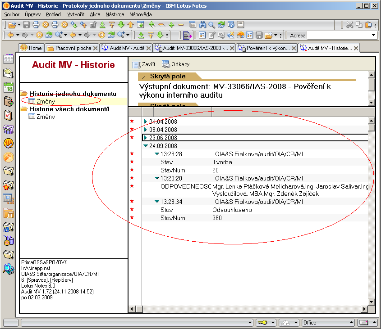
Task: Collapse the 24.09.2008 date row
Action: click(x=146, y=146)
